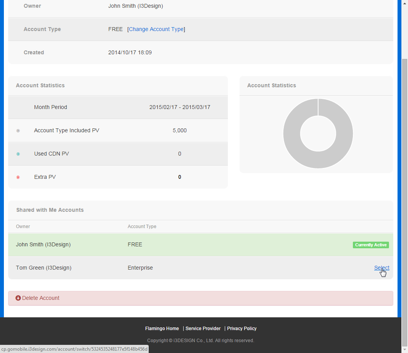Click the red Extra PV marker
This screenshot has width=408, height=353.
click(18, 177)
